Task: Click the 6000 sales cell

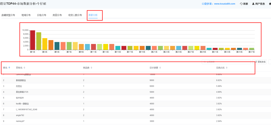Action: click(152, 86)
